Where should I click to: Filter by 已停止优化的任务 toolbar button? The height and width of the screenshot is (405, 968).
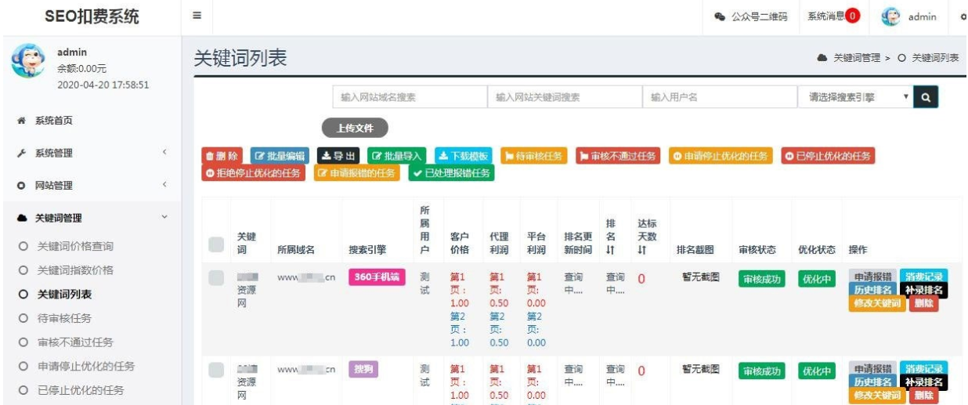pyautogui.click(x=827, y=156)
